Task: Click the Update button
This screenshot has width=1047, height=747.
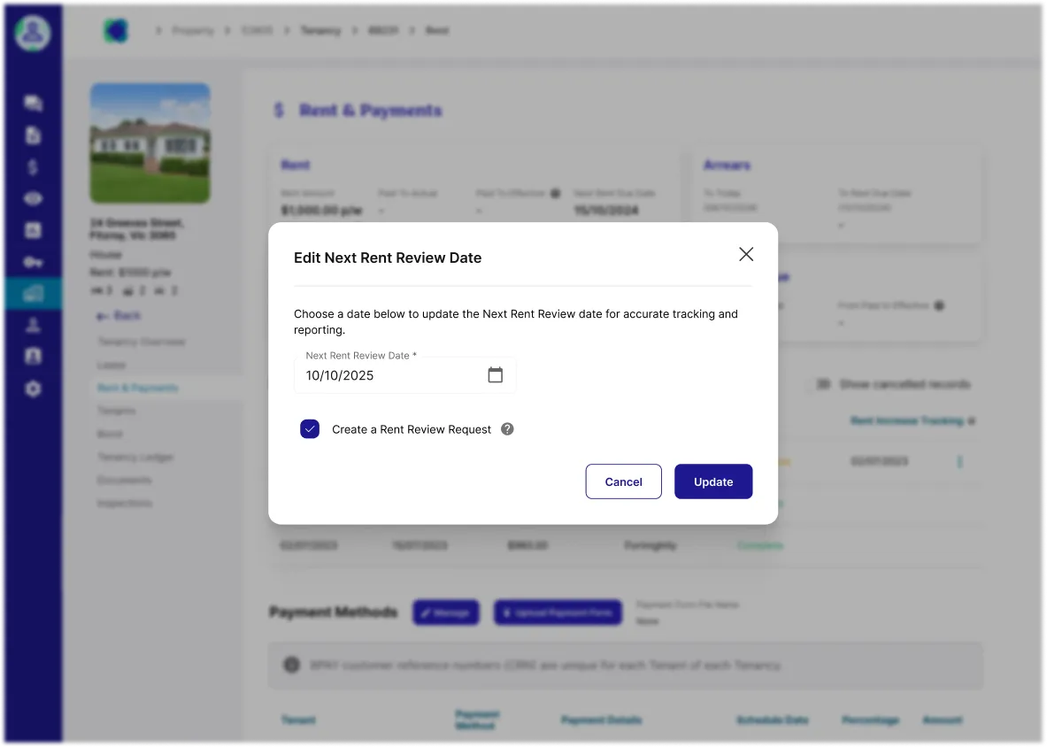Action: pos(713,481)
